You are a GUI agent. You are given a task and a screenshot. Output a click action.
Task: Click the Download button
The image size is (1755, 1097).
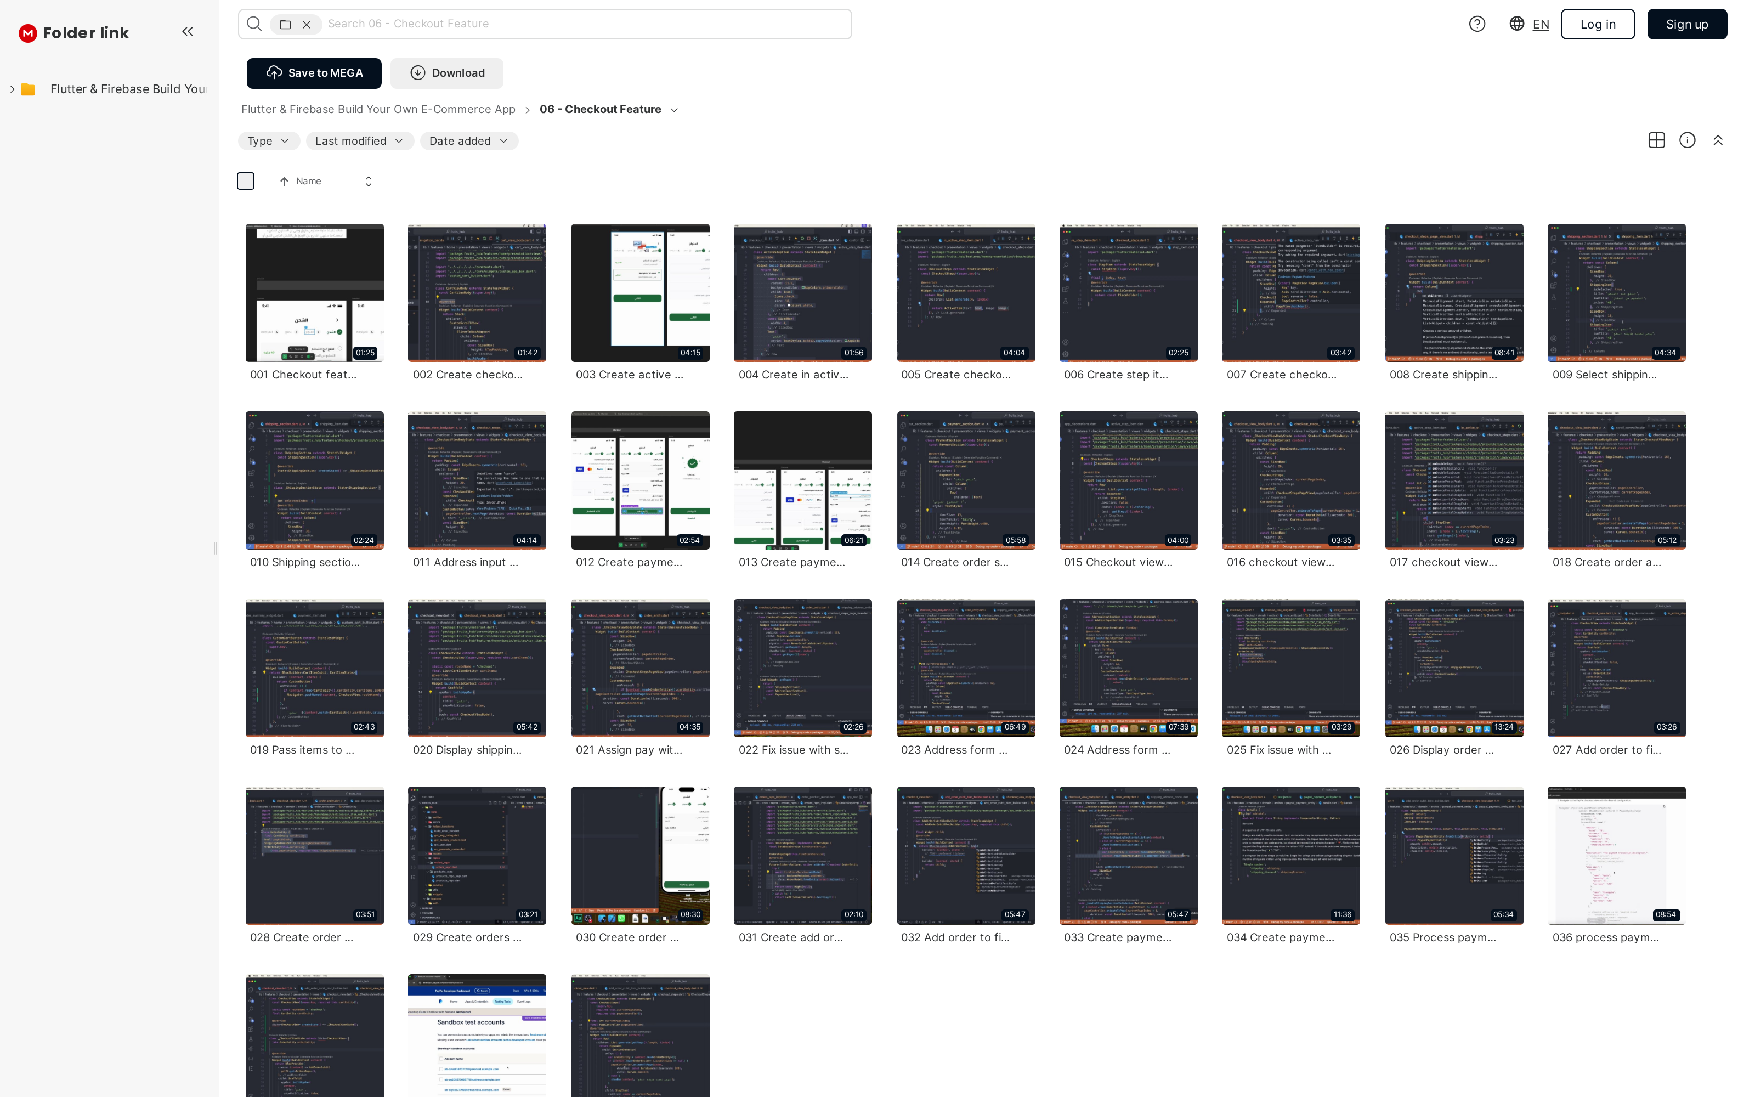[447, 73]
